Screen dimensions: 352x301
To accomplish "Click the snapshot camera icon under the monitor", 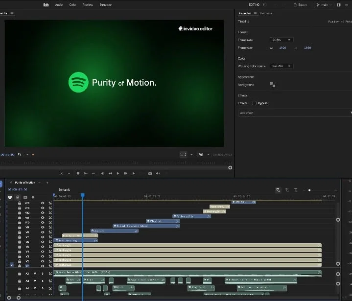I will tap(150, 173).
